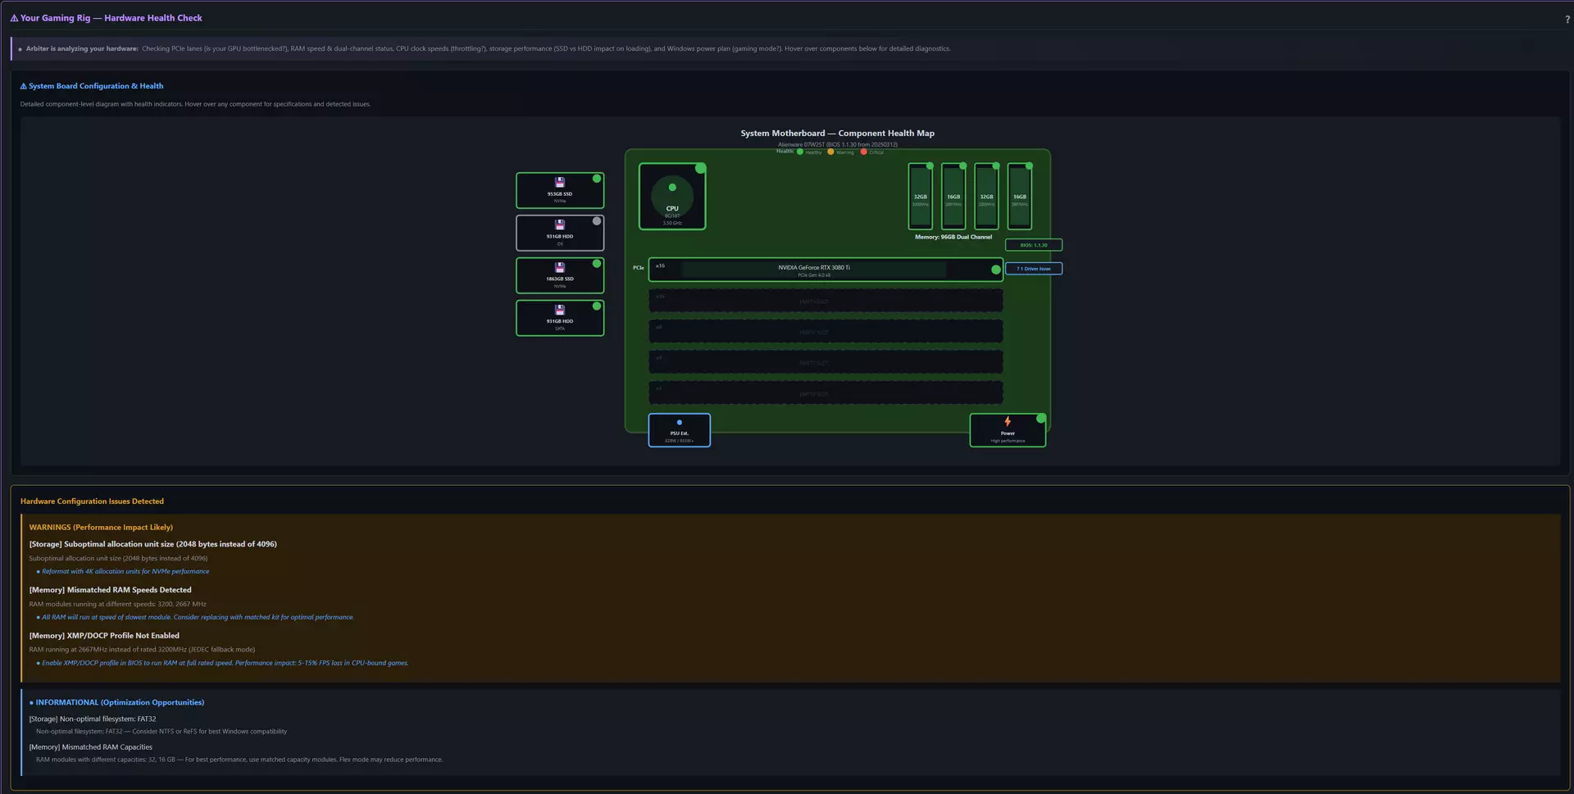Open the 1 Driver Issue badge

[x=1034, y=269]
